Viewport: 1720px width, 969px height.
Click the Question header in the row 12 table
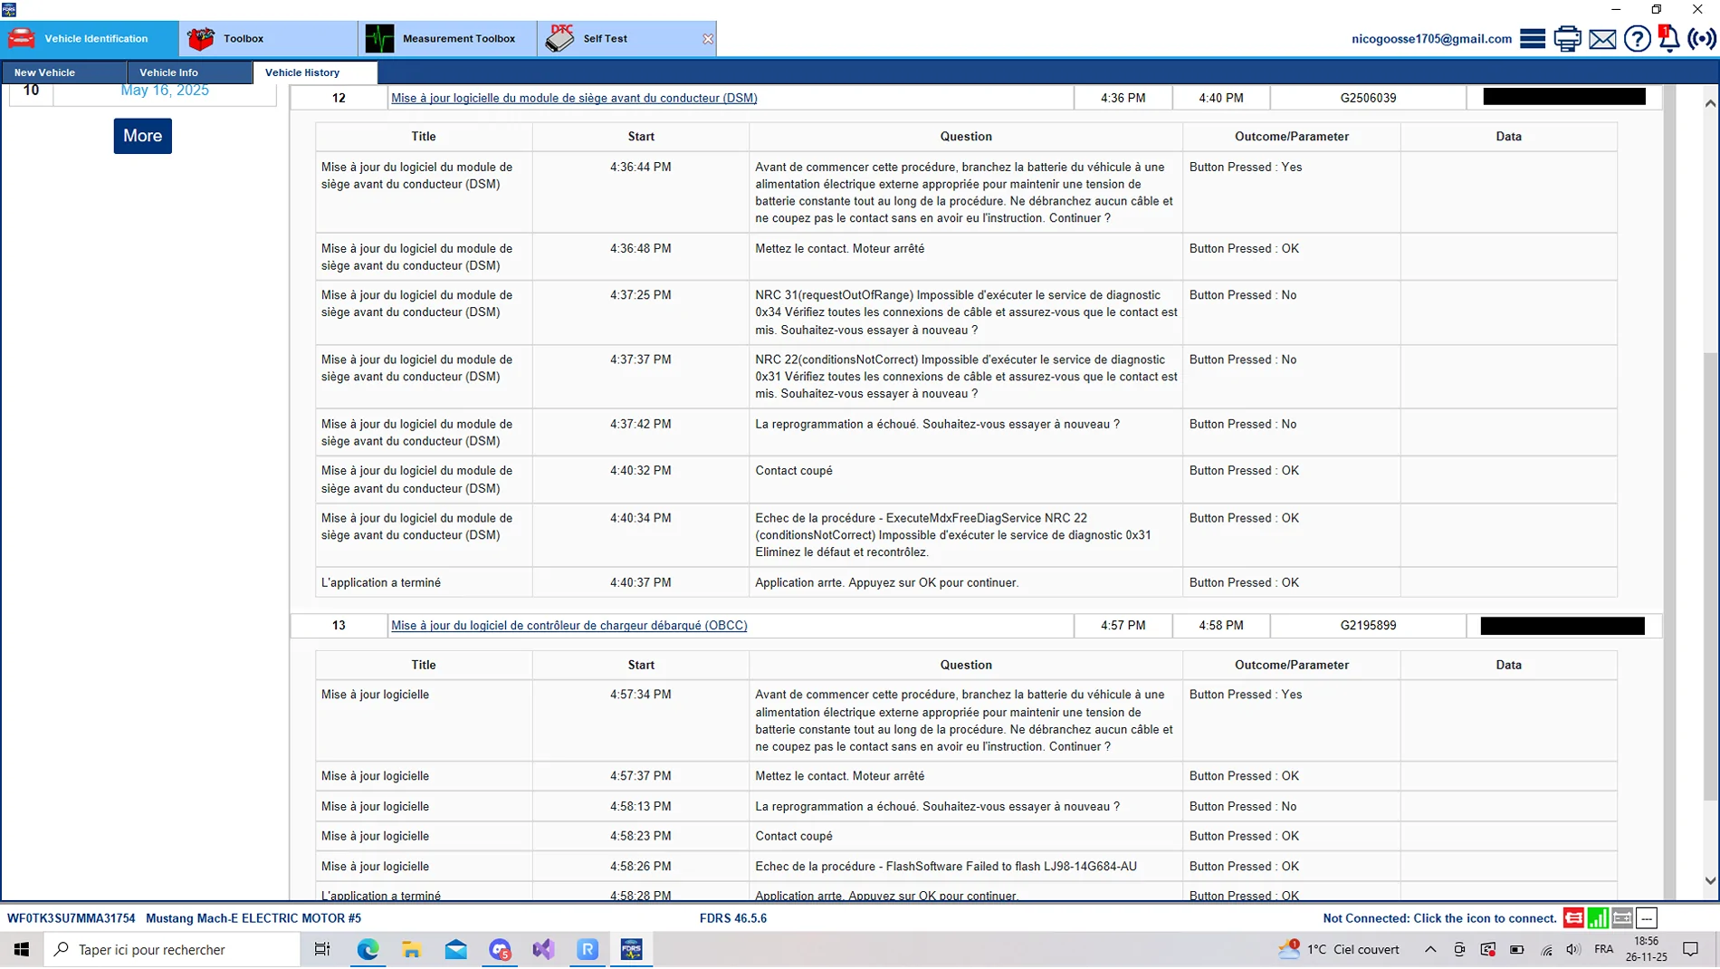(x=966, y=137)
